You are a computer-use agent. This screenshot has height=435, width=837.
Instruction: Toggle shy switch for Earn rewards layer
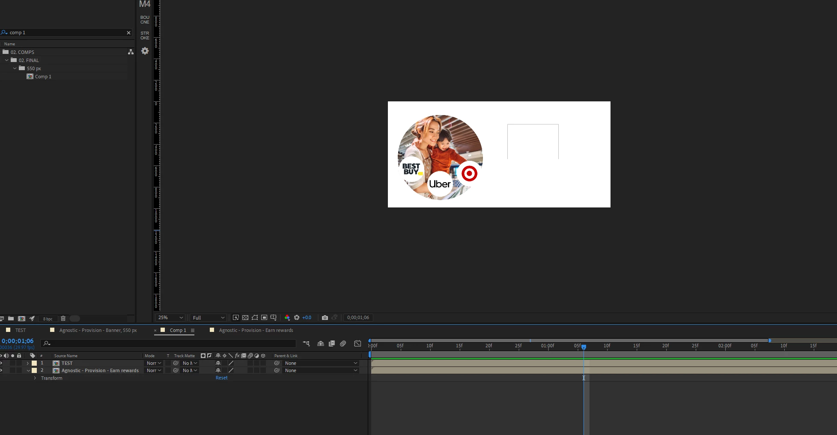[x=218, y=370]
